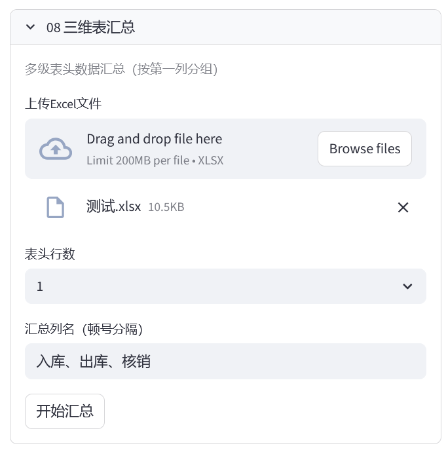This screenshot has height=452, width=446.
Task: Click the 表头行数 label
Action: click(x=50, y=254)
